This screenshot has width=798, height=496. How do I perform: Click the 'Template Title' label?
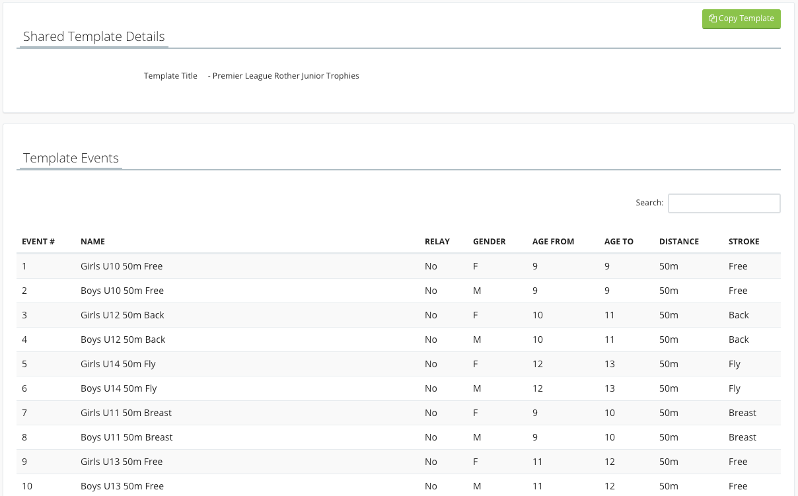click(170, 76)
